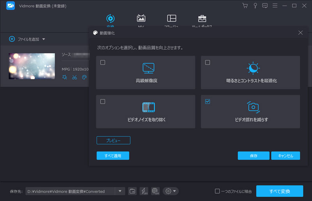
Task: Click the key register icon
Action: pyautogui.click(x=255, y=5)
